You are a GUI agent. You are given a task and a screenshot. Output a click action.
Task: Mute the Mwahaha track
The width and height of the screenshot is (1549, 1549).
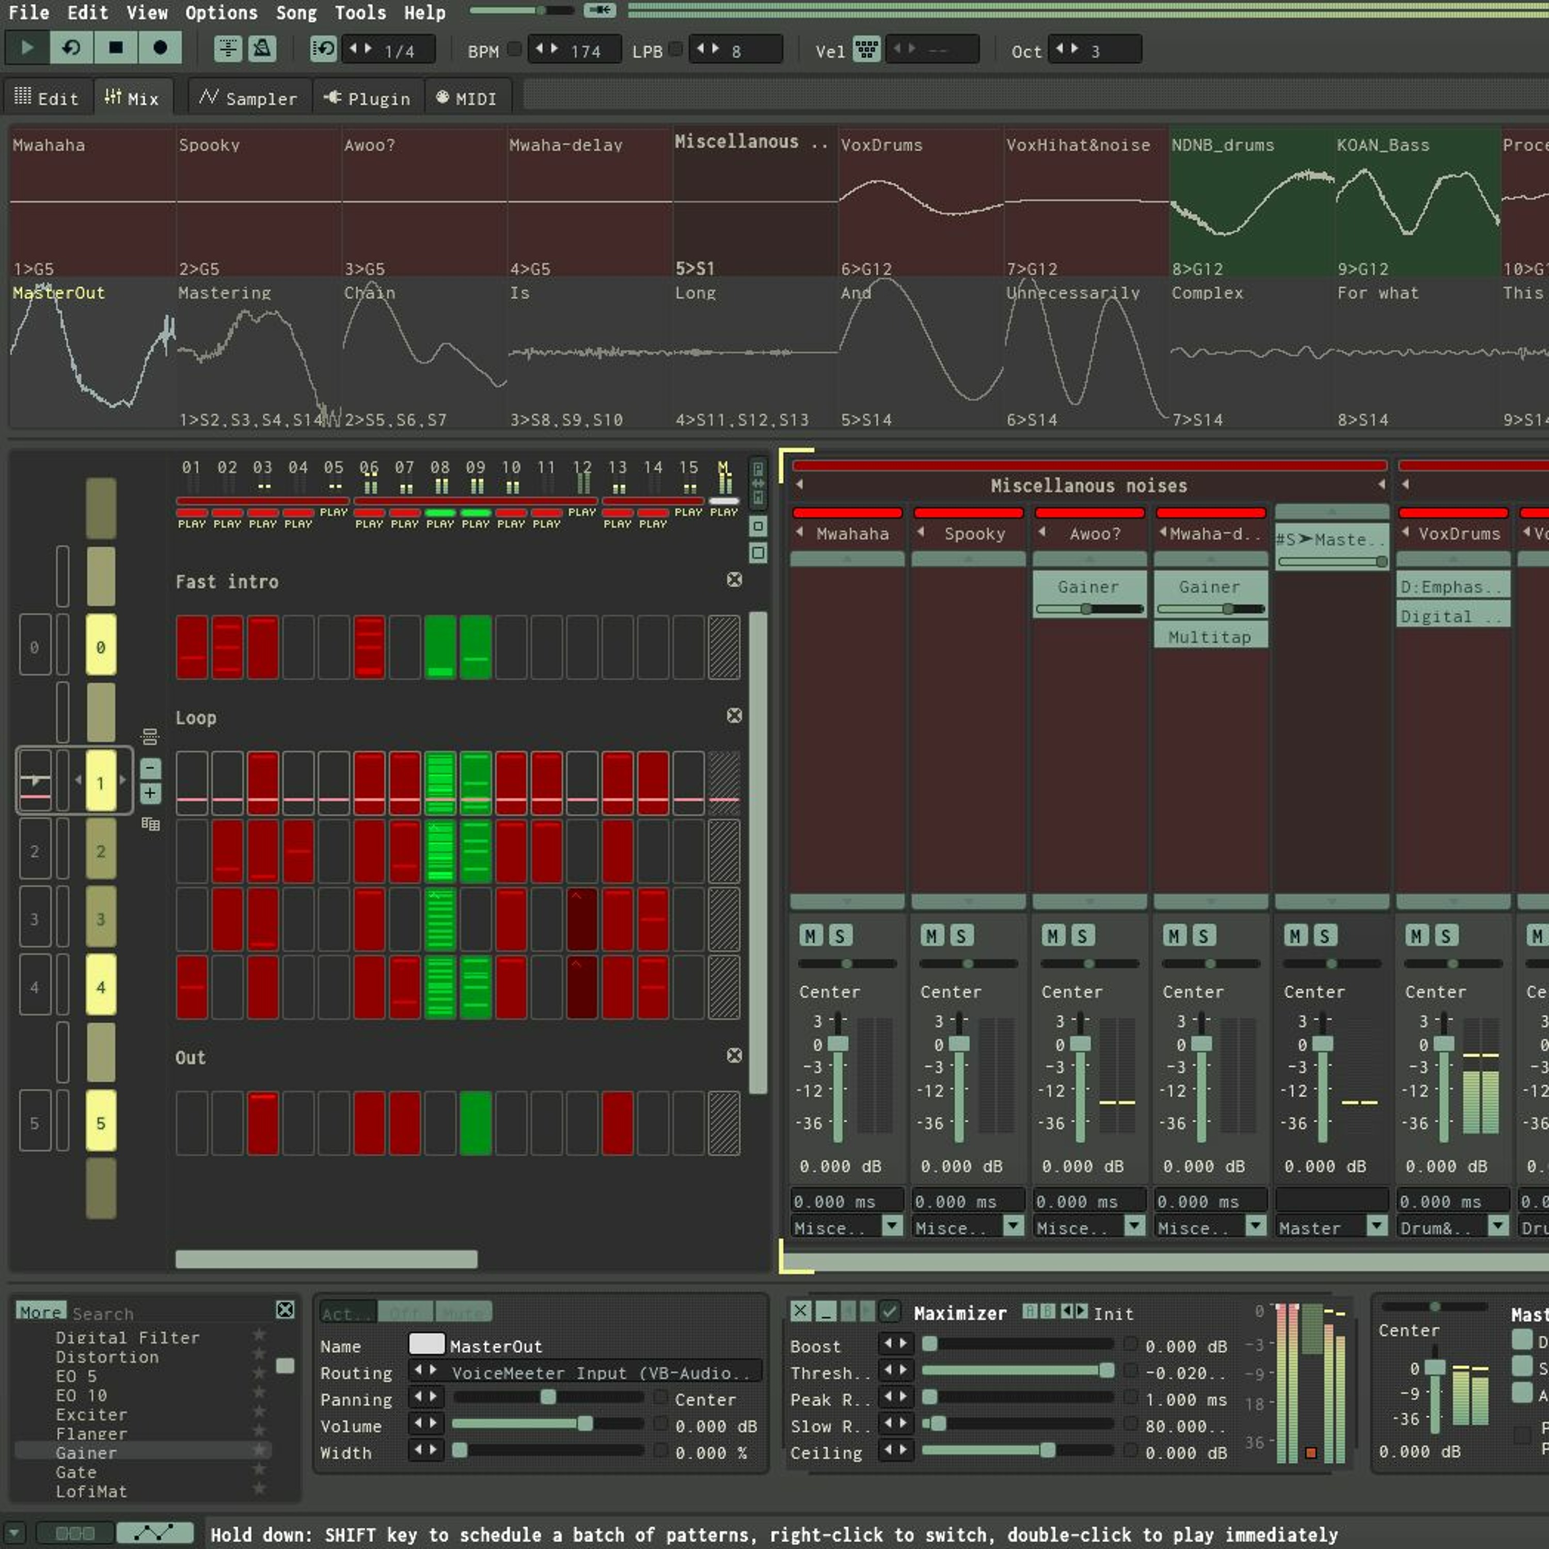pos(811,936)
